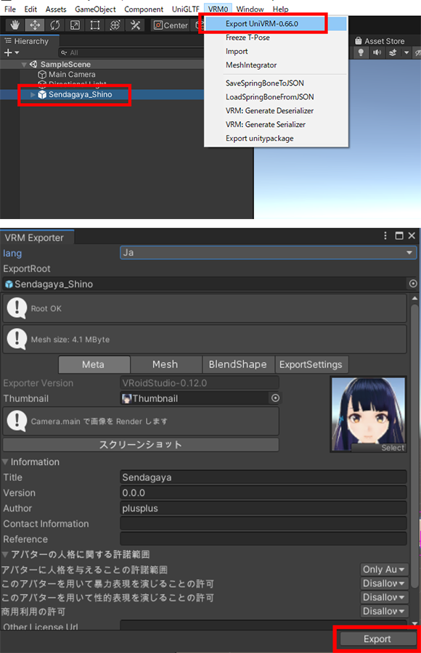Open the create-object dropdown arrow beside the plus
421x653 pixels.
click(17, 53)
